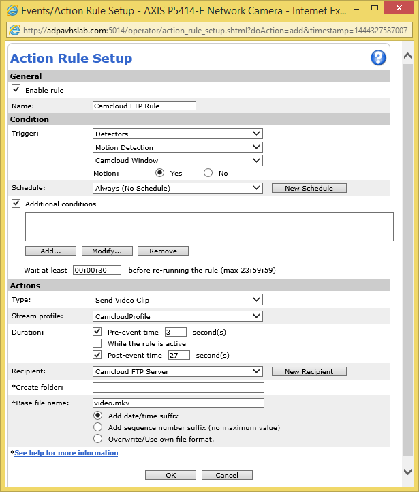Image resolution: width=419 pixels, height=492 pixels.
Task: Click the Post-event time seconds field
Action: (179, 355)
